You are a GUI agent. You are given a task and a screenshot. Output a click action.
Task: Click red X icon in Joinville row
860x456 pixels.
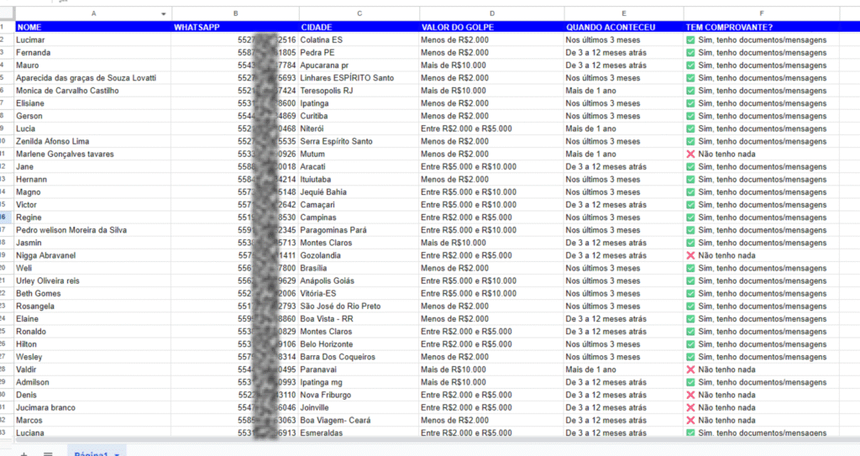pyautogui.click(x=690, y=407)
